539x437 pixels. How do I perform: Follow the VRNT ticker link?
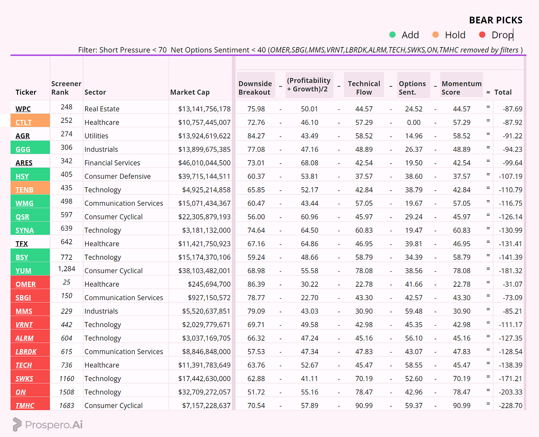point(24,325)
